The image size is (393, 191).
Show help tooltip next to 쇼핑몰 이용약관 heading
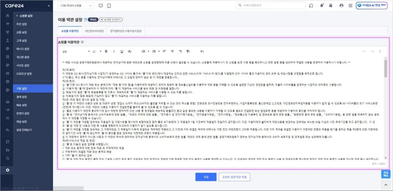click(82, 42)
